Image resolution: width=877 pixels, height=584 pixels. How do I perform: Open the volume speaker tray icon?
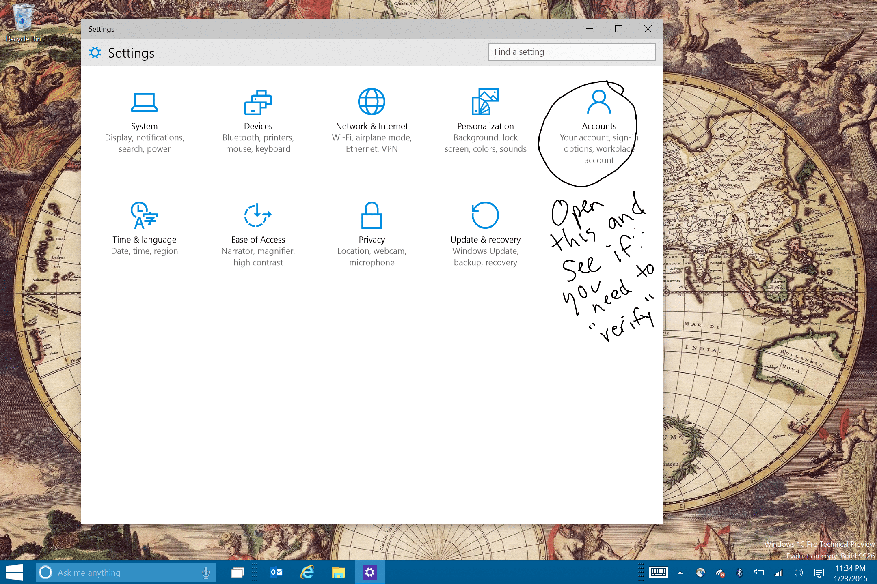pos(798,573)
